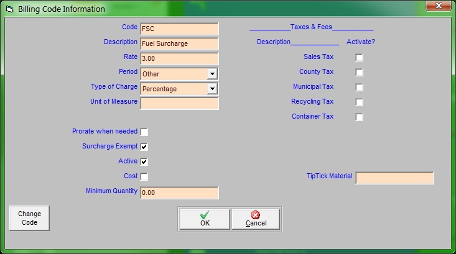Click the Minimum Quantity field showing 0.00
The width and height of the screenshot is (456, 254).
(179, 193)
